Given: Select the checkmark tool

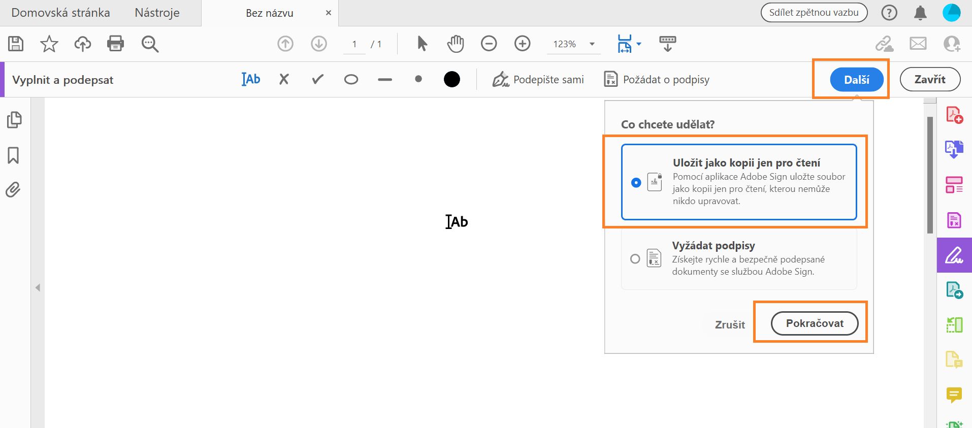Looking at the screenshot, I should tap(318, 79).
